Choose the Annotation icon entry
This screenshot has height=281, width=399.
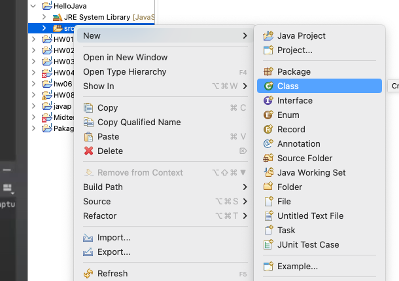tap(268, 143)
